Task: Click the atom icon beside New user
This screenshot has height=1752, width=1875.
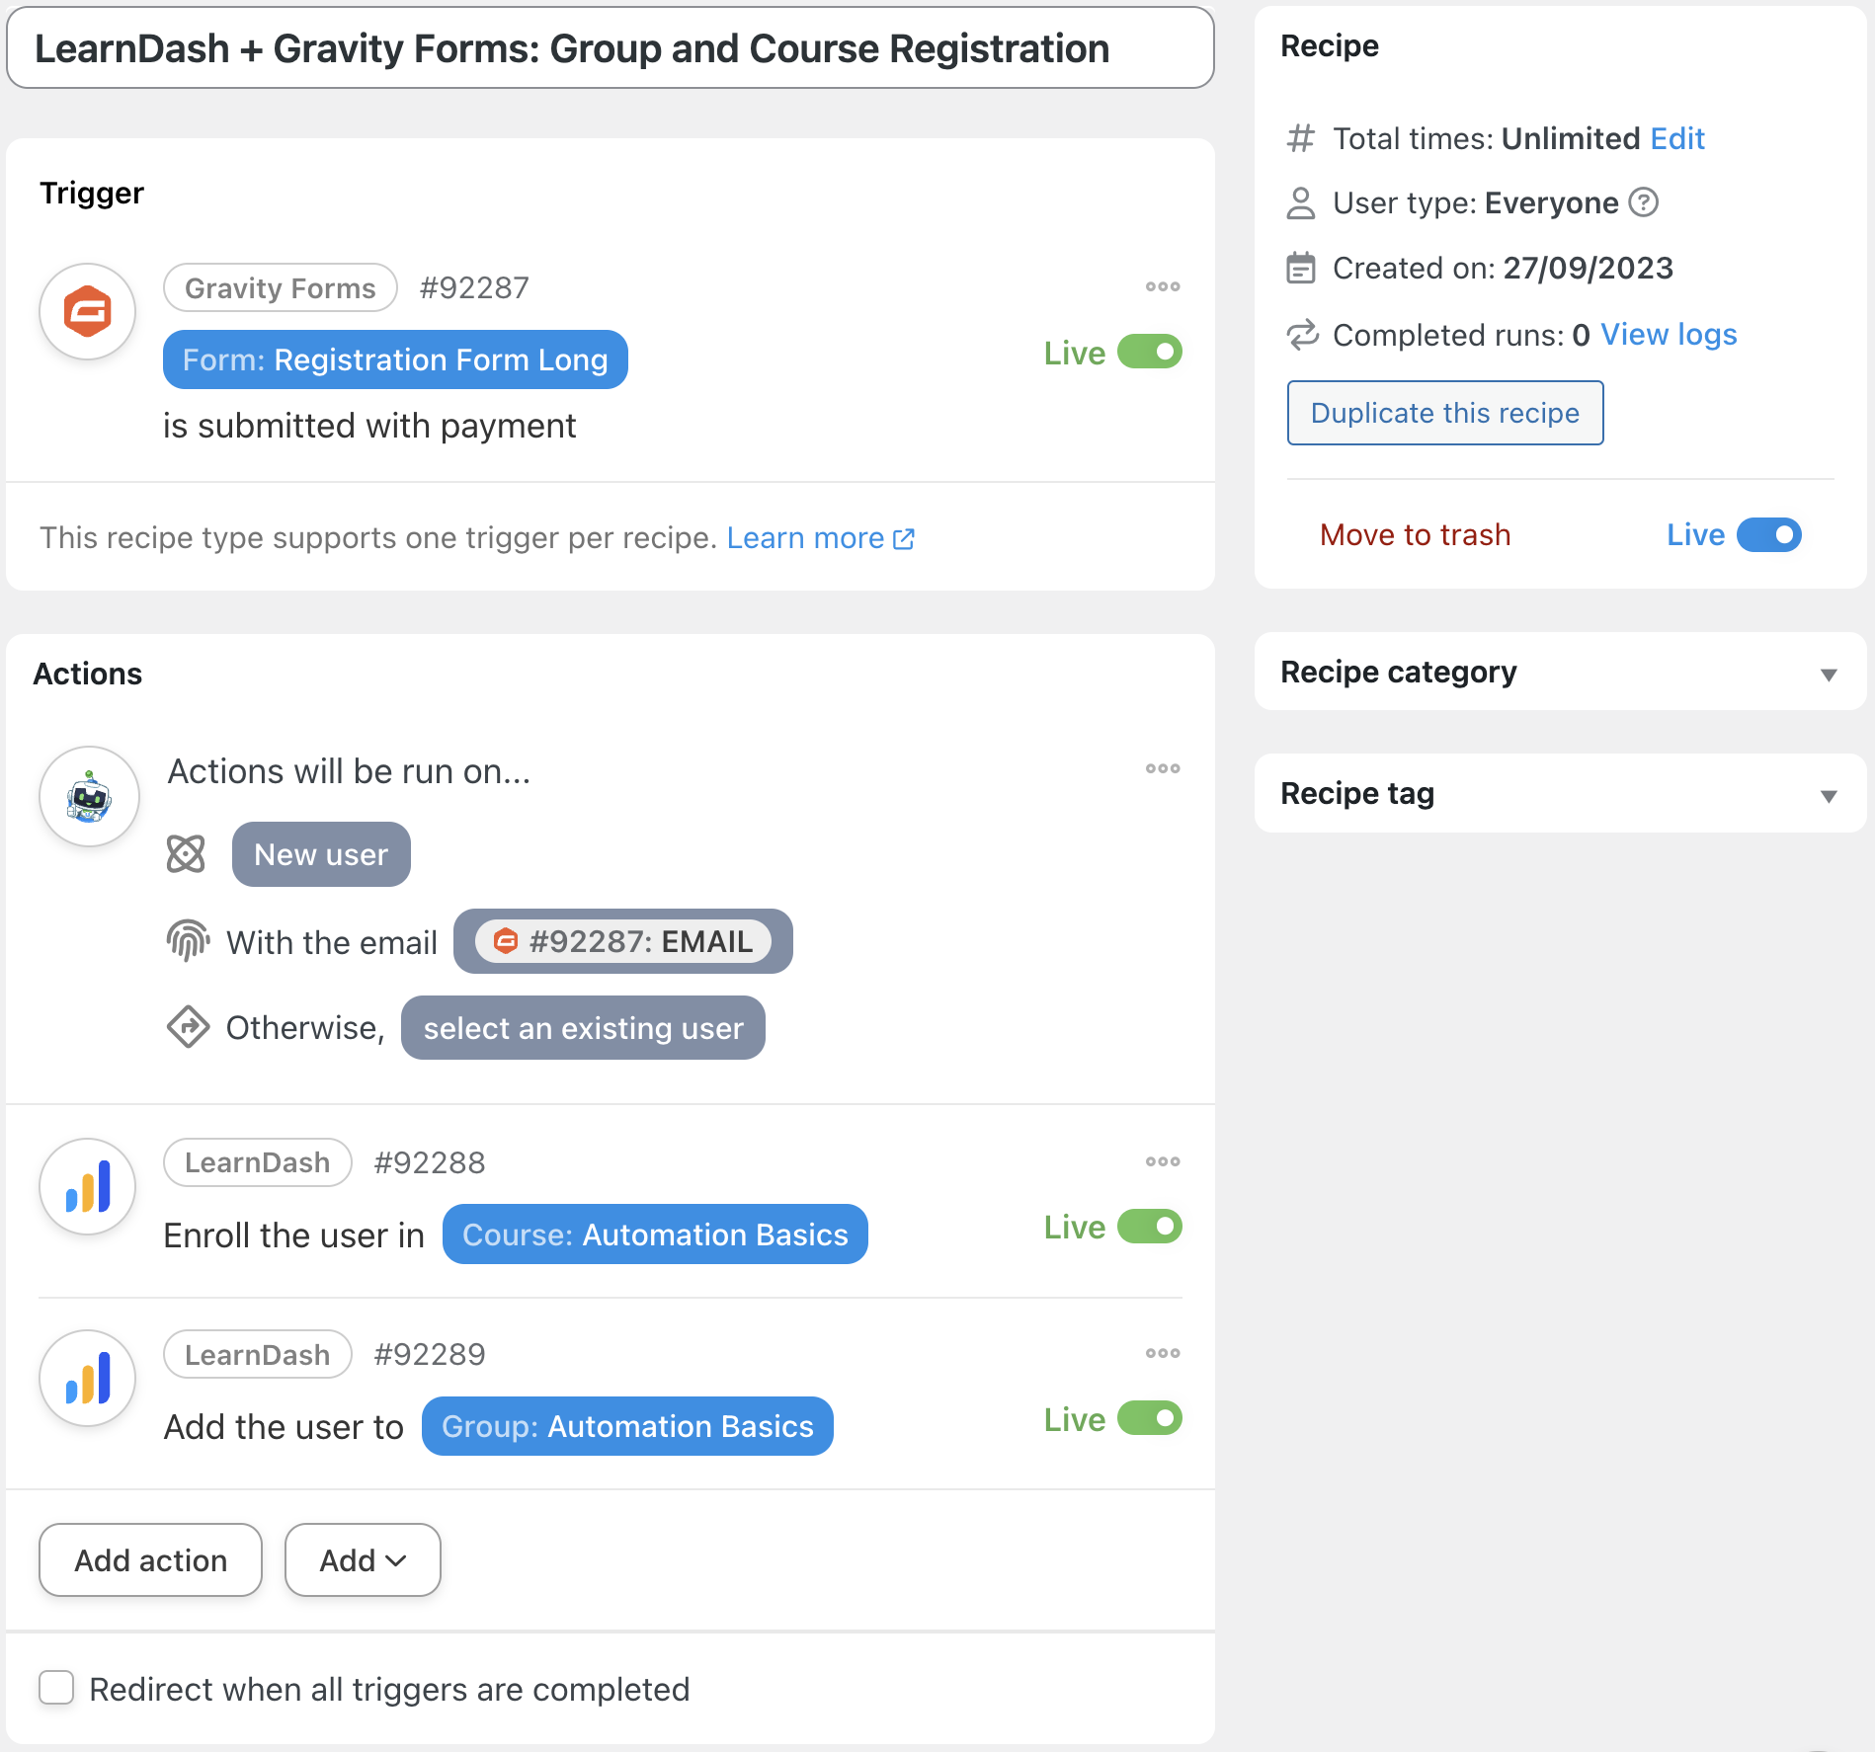Action: (x=186, y=854)
